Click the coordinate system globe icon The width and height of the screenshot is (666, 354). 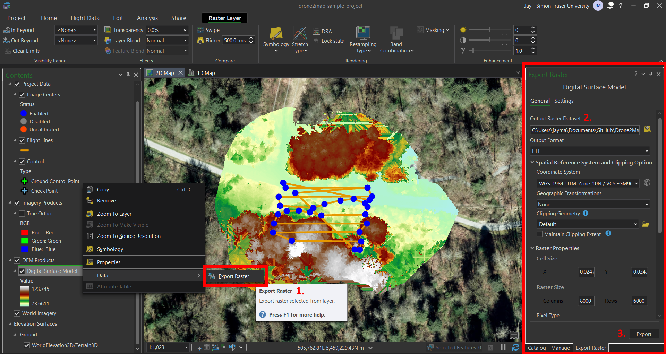647,183
